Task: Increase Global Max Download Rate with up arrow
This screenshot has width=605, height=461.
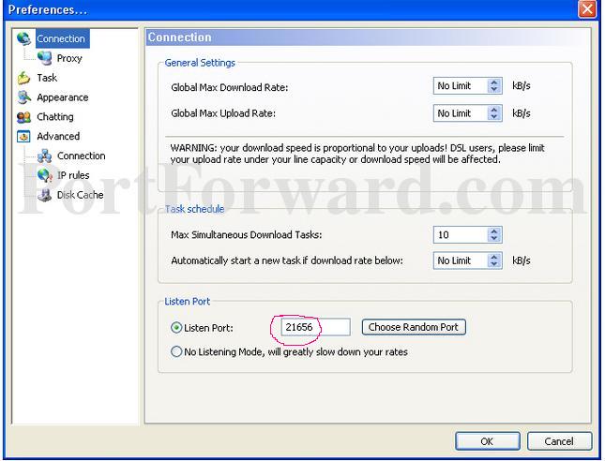Action: [x=494, y=82]
